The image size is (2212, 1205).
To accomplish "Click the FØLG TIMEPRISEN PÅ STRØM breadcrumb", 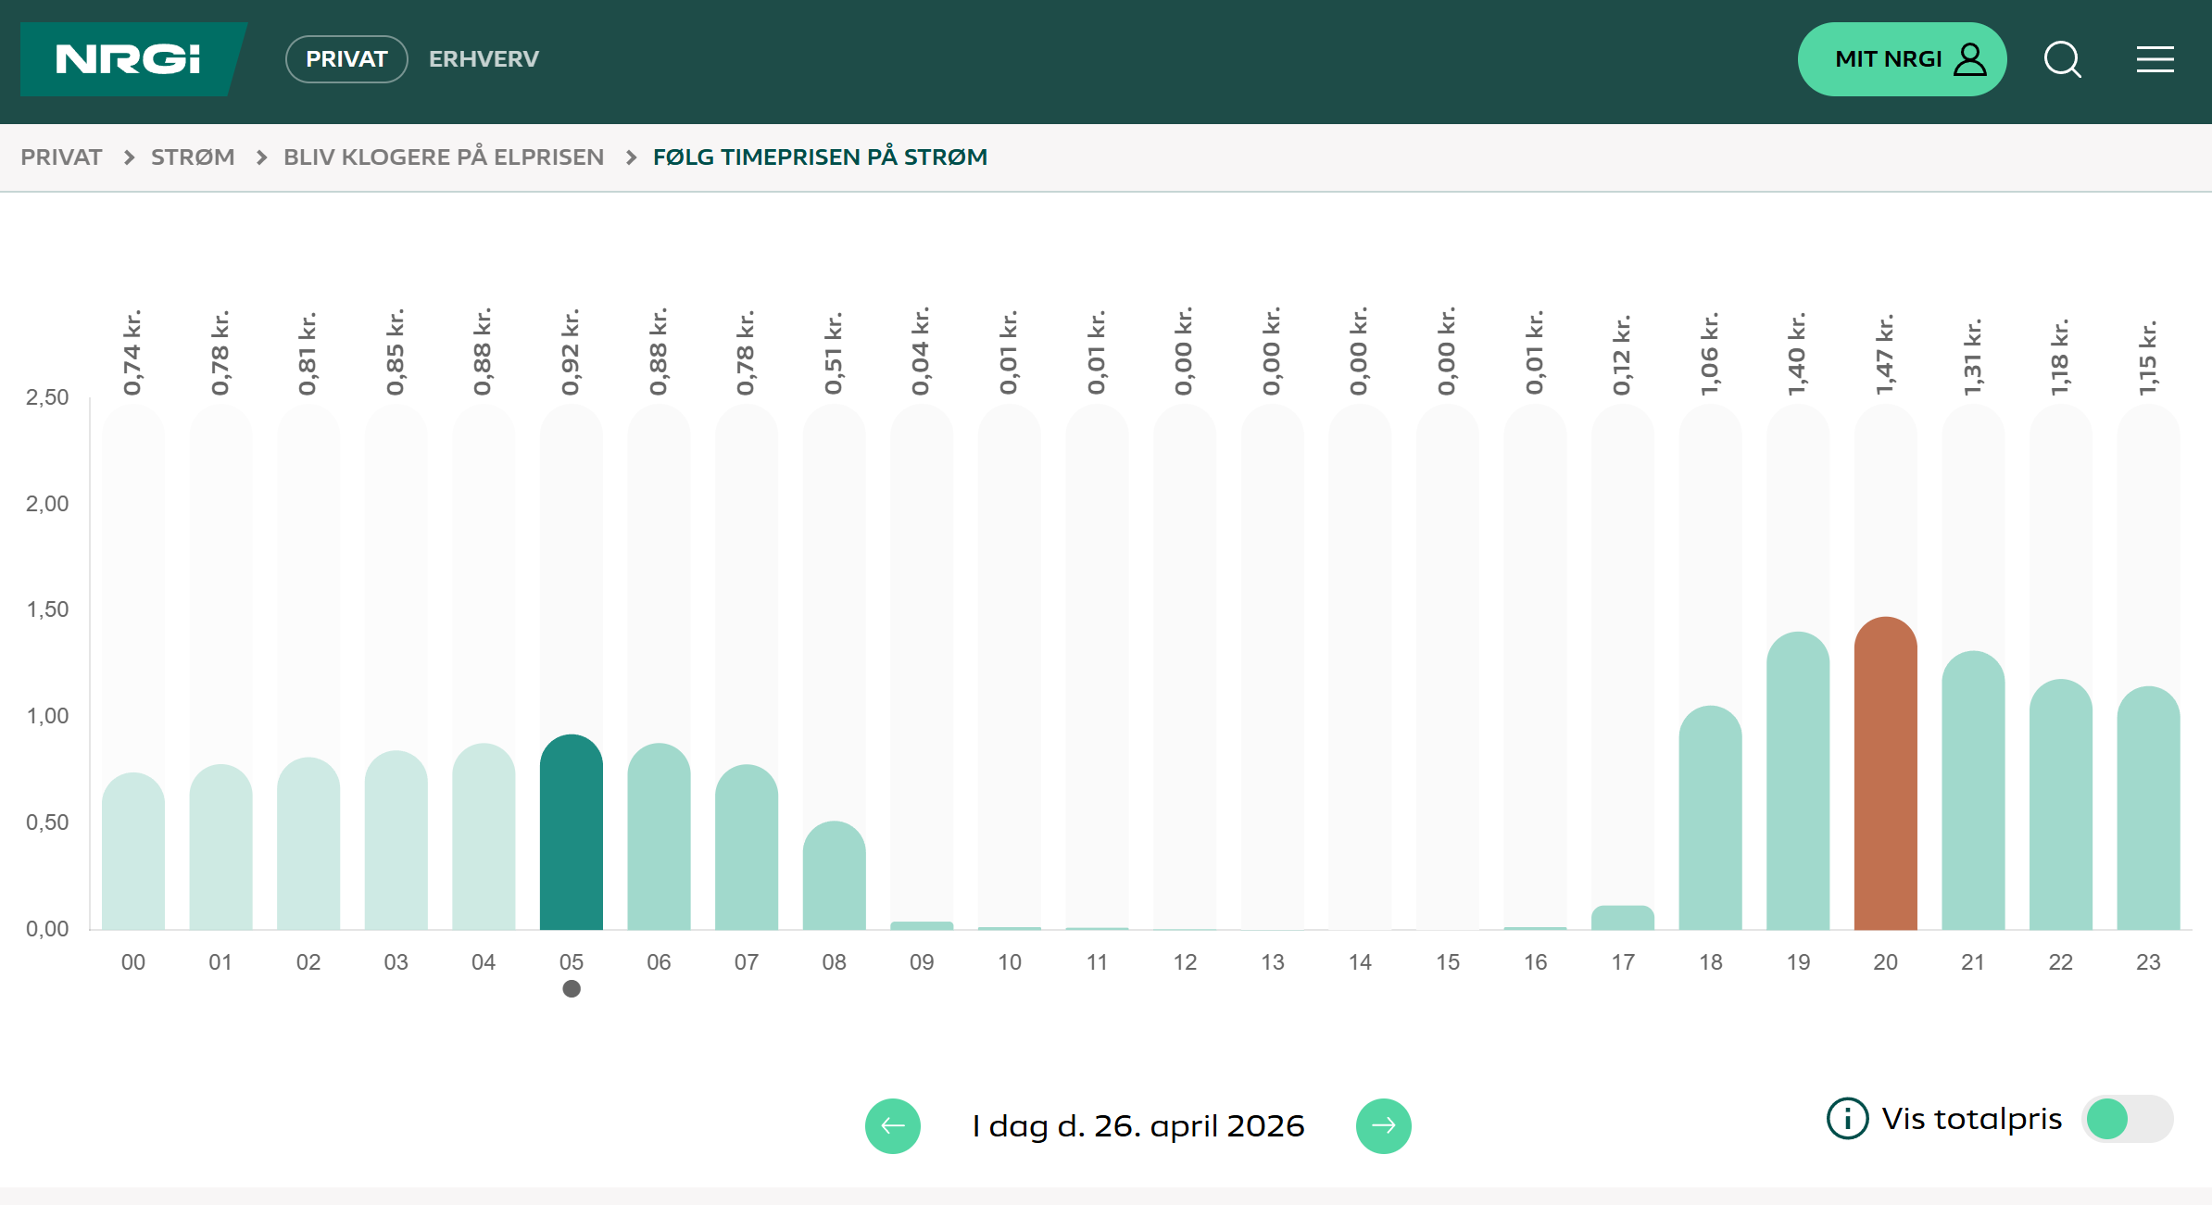I will [820, 157].
